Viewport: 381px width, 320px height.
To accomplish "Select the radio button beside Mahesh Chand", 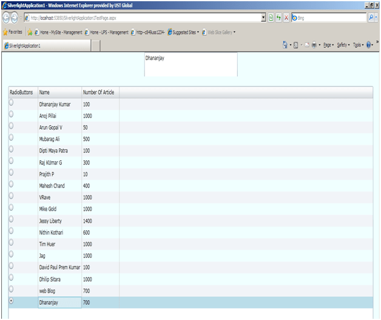I will 11,185.
